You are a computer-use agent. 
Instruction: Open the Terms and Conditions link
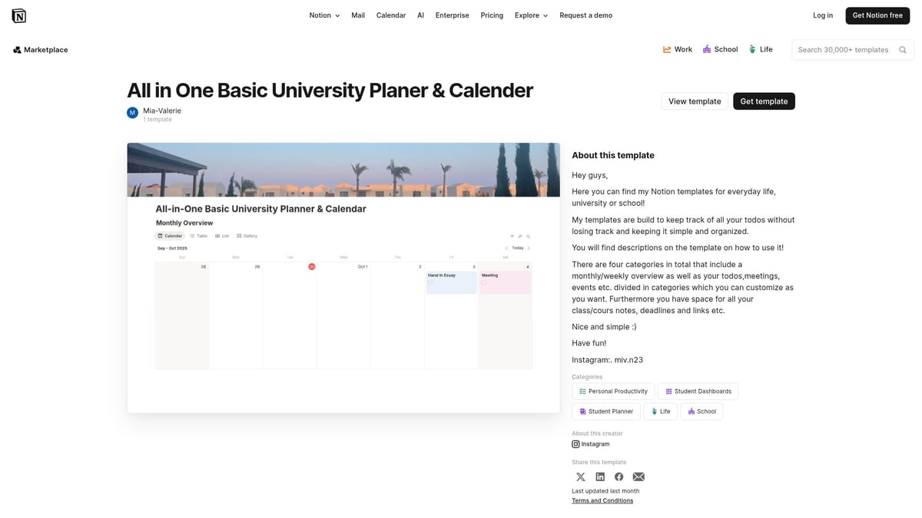pyautogui.click(x=602, y=500)
